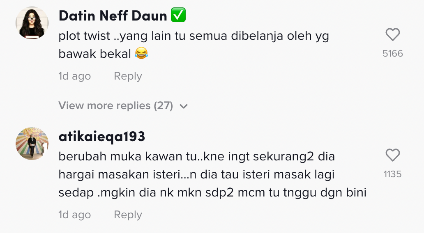View more replies (27)

116,106
